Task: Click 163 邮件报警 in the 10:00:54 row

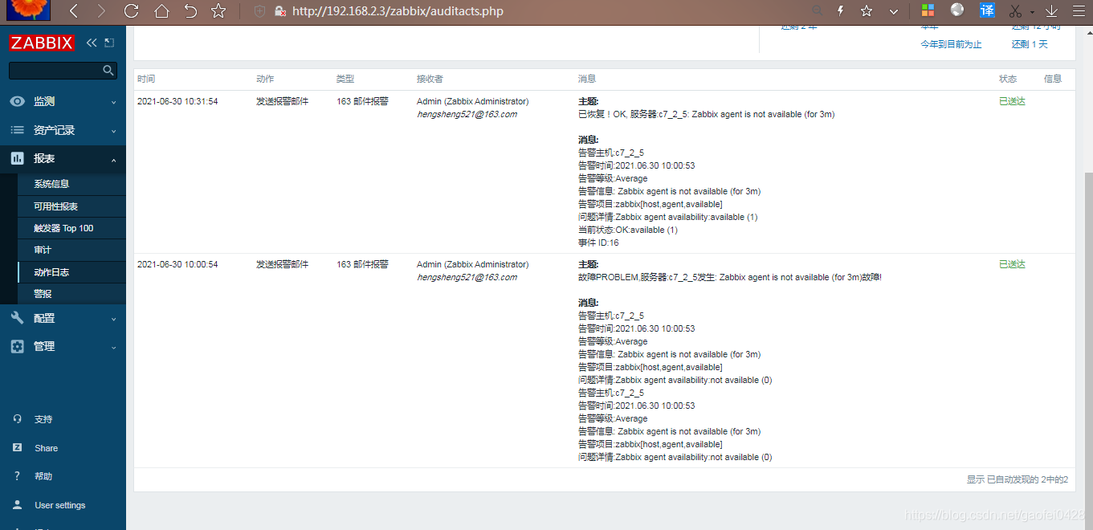Action: coord(362,264)
